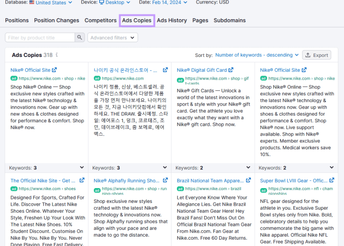
Task: Open the Brazil National Team Apparel ad title link
Action: (x=210, y=181)
